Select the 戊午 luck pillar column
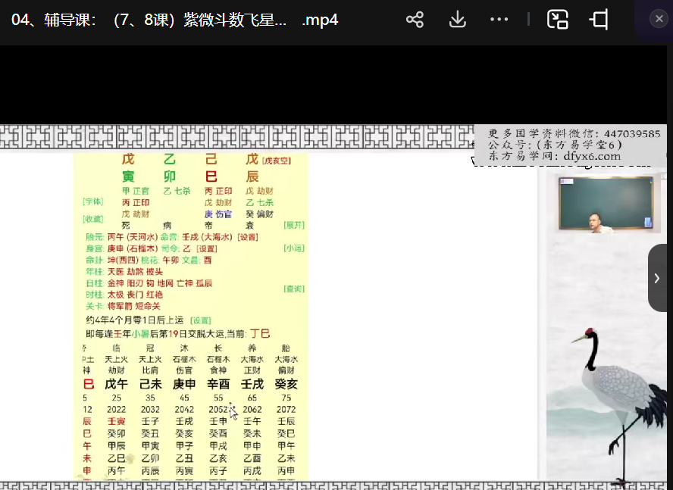This screenshot has width=673, height=490. pos(116,384)
